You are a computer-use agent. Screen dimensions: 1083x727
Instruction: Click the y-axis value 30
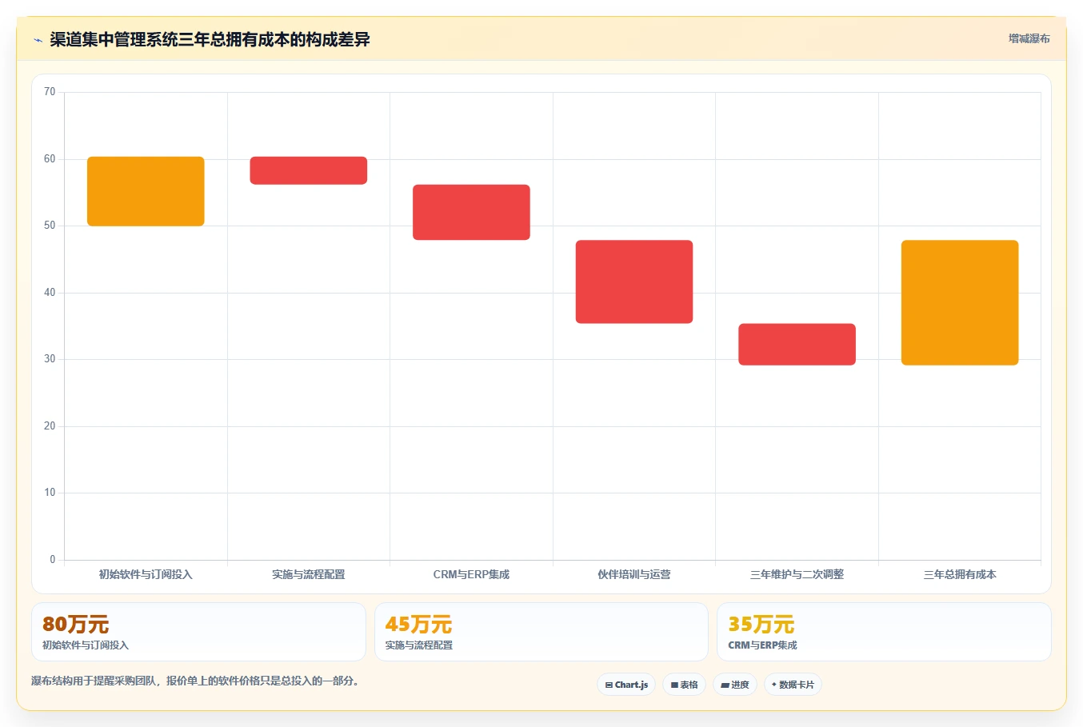pyautogui.click(x=50, y=359)
